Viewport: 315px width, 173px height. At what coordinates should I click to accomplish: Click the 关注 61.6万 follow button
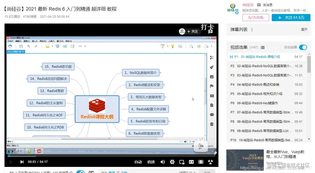291,18
